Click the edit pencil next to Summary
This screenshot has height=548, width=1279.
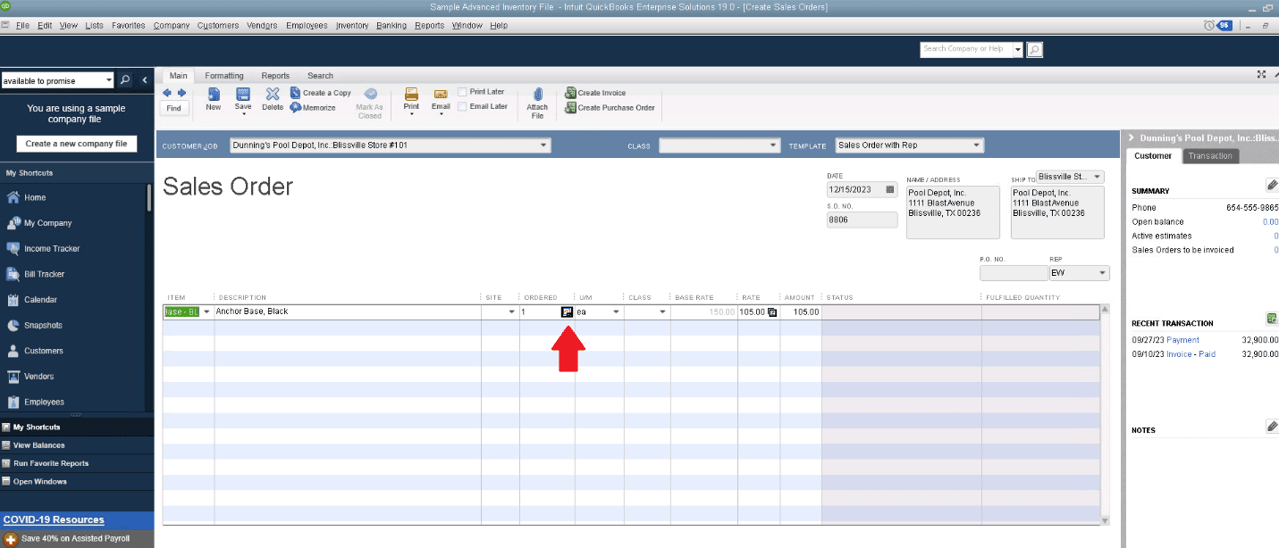pos(1273,185)
